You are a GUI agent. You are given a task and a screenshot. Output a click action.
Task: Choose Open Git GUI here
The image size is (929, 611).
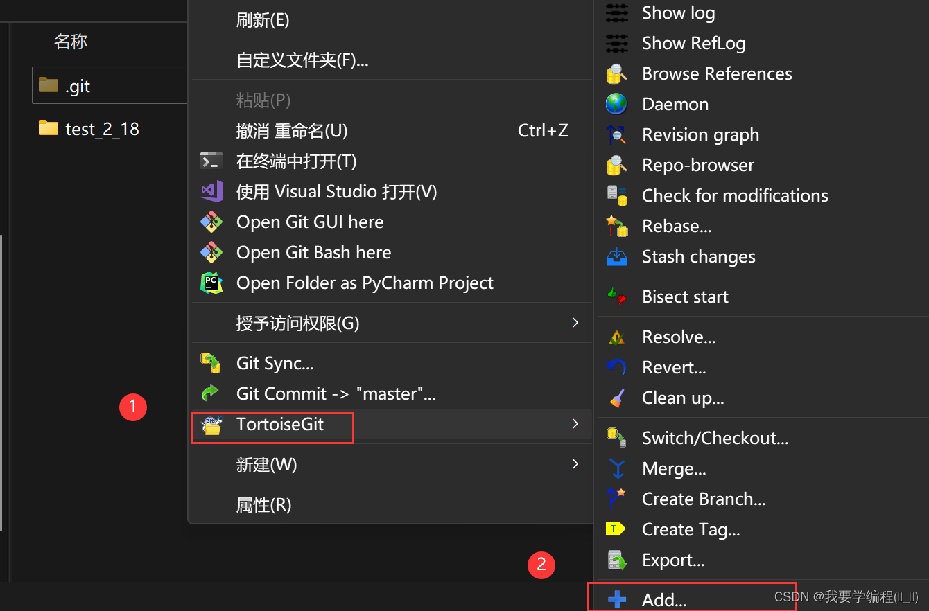(391, 222)
